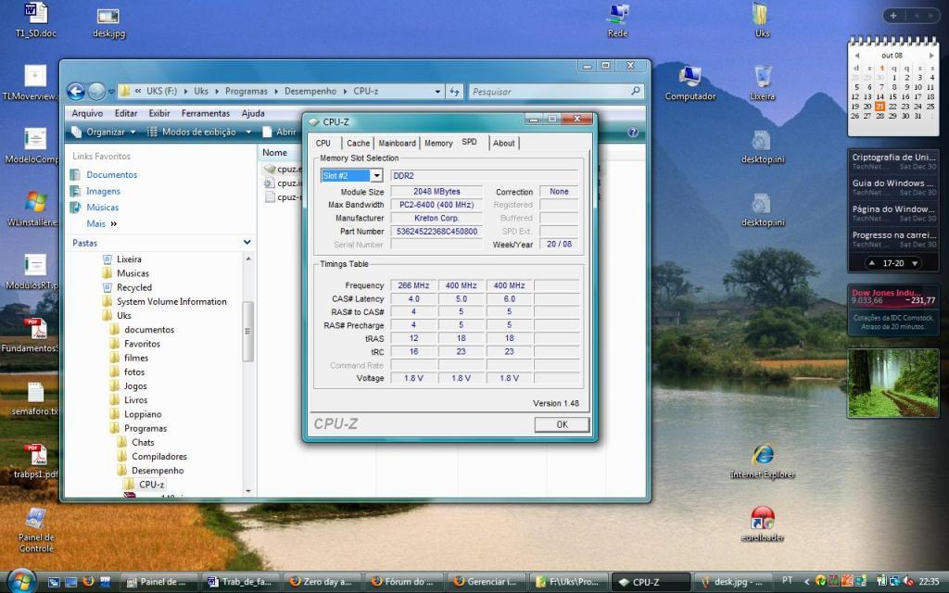Viewport: 949px width, 593px height.
Task: Click the Abrir toolbar button
Action: [280, 132]
